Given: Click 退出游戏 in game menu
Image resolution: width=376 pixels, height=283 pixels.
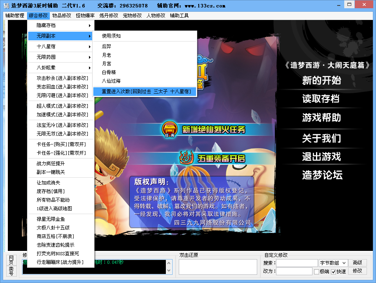Looking at the screenshot, I should (322, 157).
